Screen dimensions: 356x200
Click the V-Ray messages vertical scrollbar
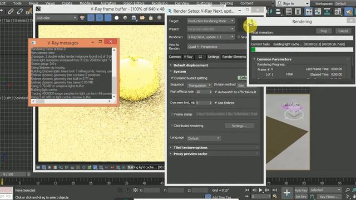coord(114,73)
